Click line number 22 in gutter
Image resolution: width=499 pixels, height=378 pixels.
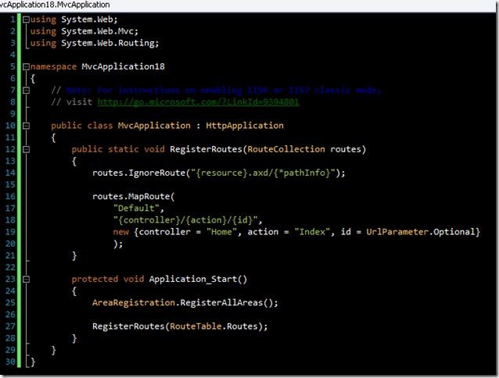(10, 267)
